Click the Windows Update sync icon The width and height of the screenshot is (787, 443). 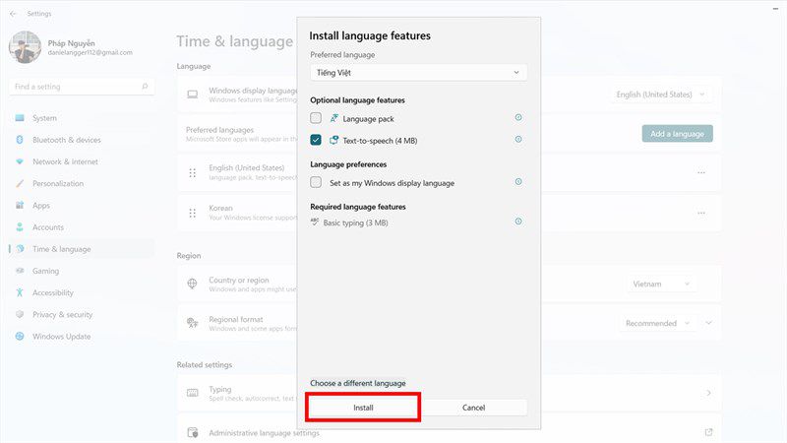[x=20, y=337]
